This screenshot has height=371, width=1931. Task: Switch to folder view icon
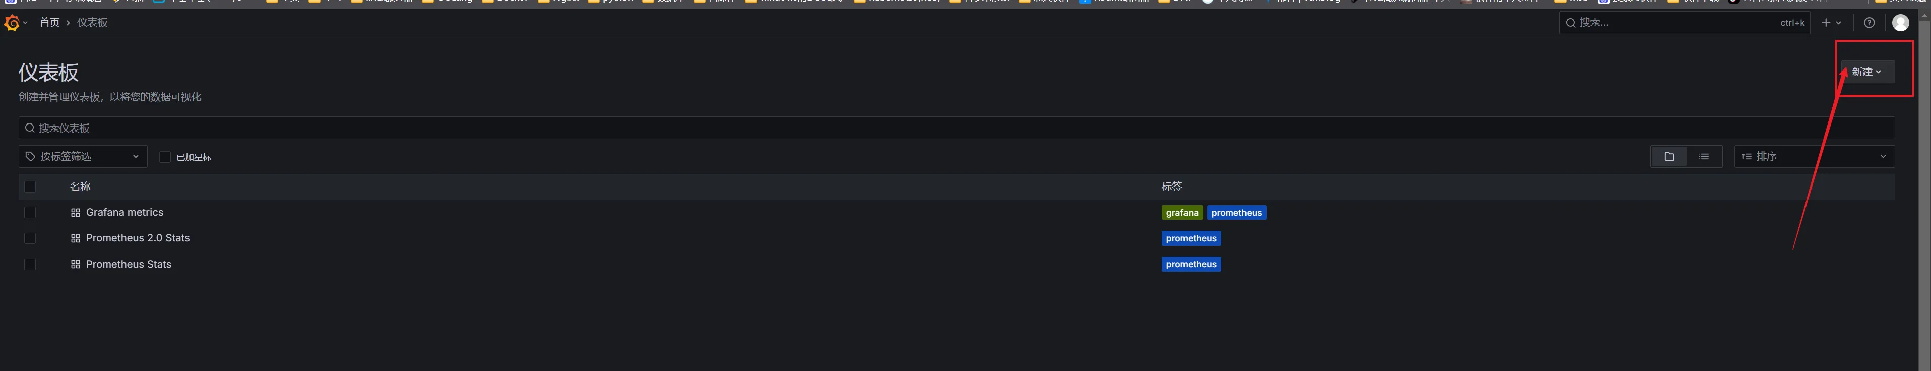pyautogui.click(x=1668, y=157)
